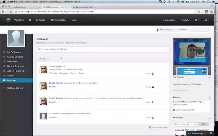Click the Chrome back arrow
The width and height of the screenshot is (218, 136).
click(x=3, y=12)
